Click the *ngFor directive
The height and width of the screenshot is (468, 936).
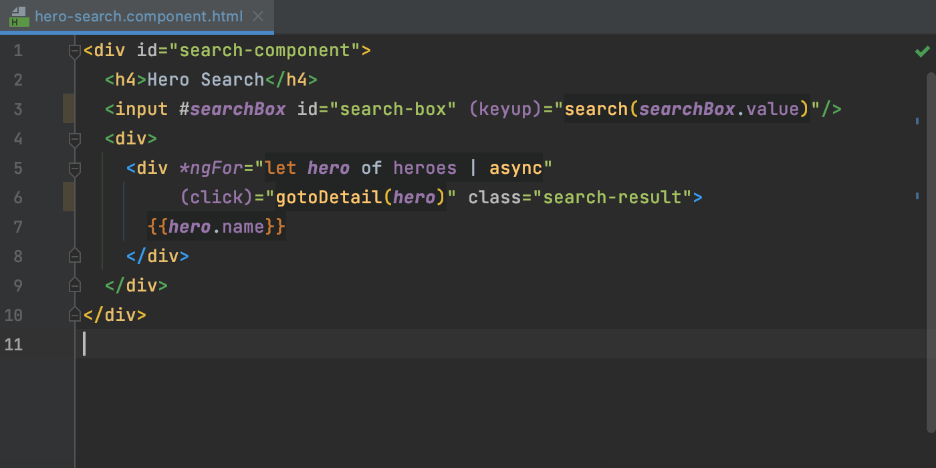coord(211,168)
